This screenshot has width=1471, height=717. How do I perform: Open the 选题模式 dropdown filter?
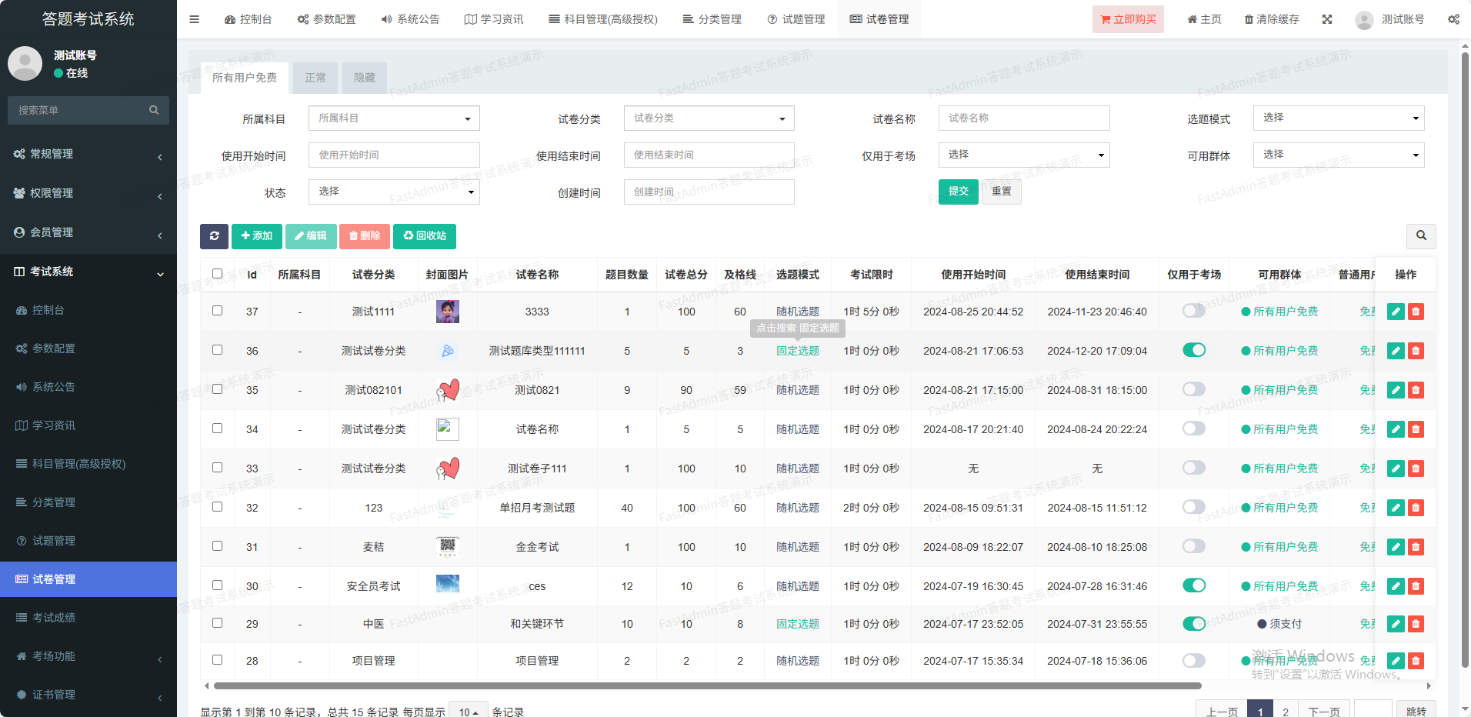point(1338,118)
